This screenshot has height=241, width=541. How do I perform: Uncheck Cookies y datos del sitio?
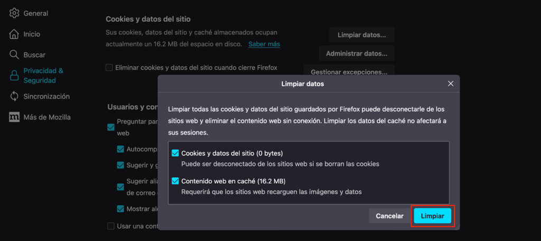tap(175, 153)
